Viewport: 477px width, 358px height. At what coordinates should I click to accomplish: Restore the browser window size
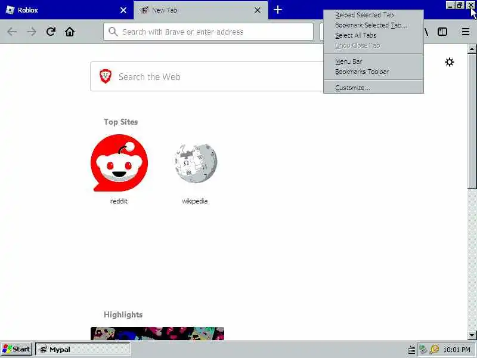[x=460, y=5]
